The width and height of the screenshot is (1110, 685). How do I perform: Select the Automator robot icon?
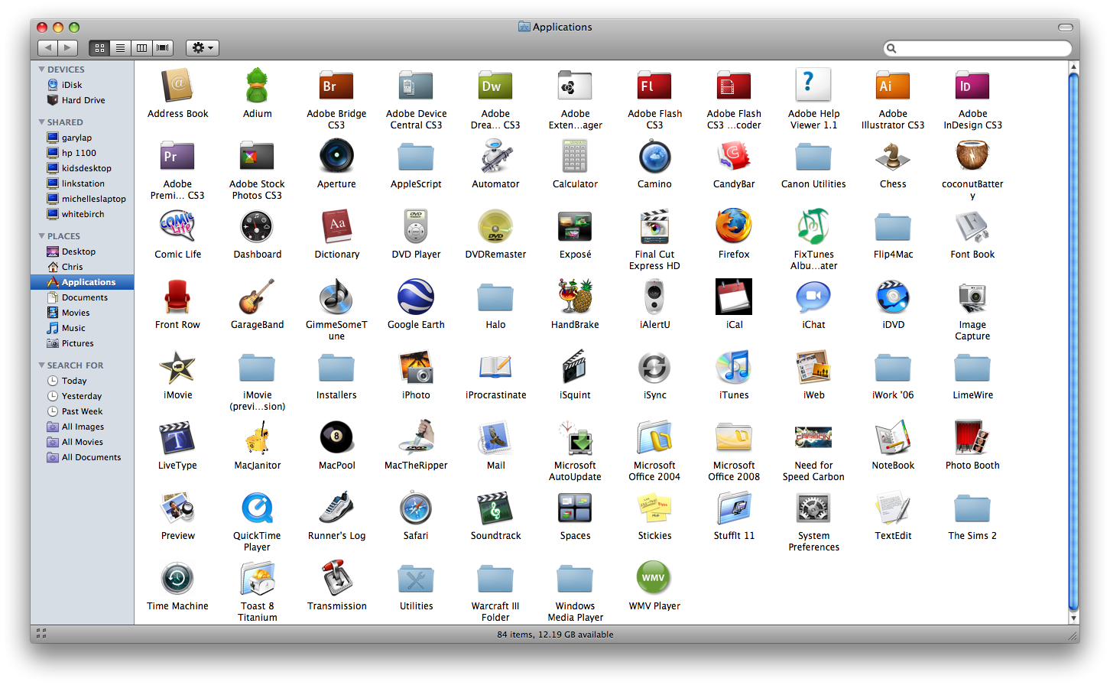[495, 156]
